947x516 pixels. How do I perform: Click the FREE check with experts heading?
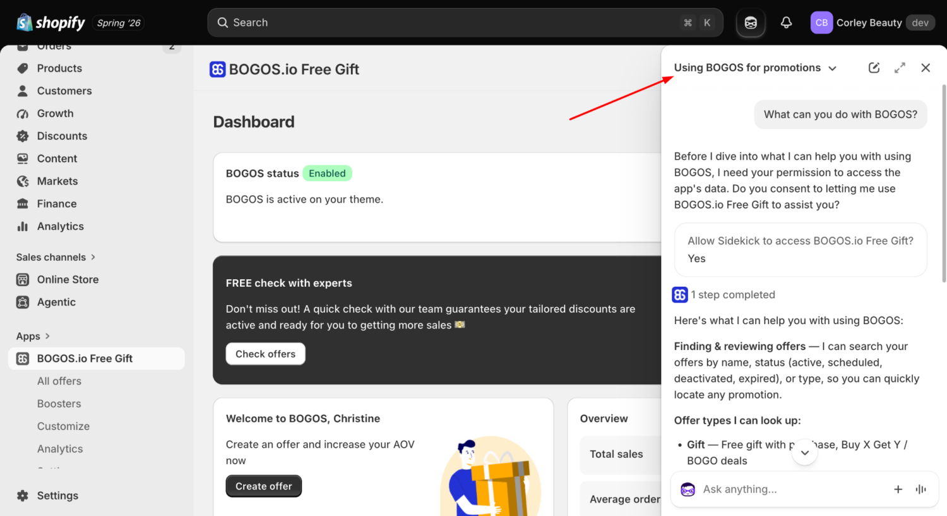point(289,283)
